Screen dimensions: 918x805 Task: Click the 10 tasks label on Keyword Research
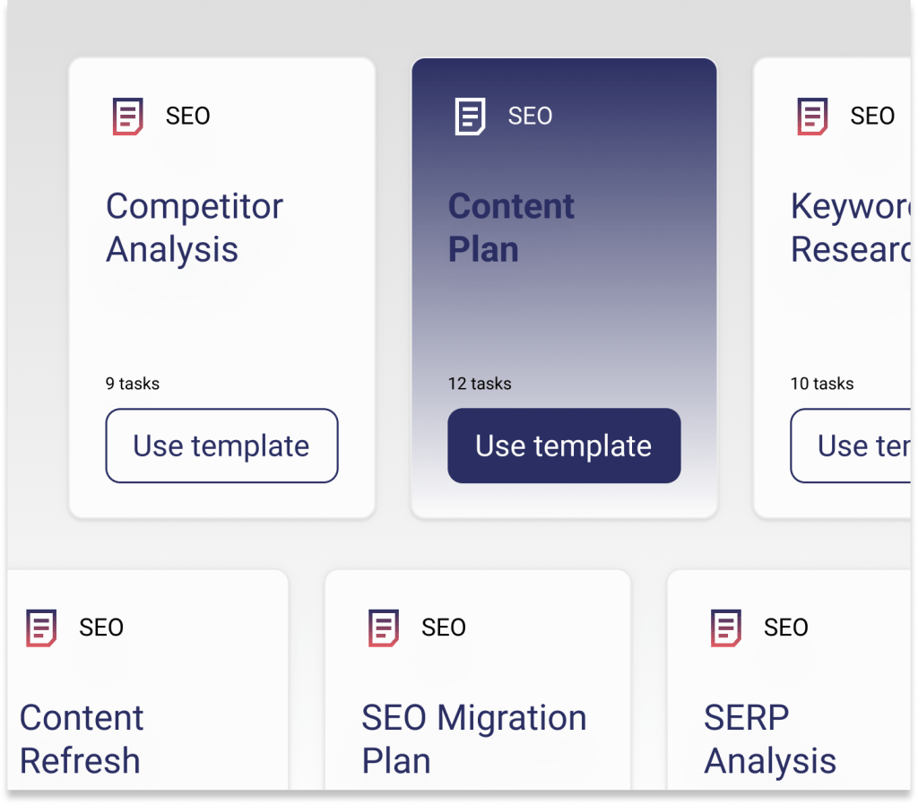point(822,384)
